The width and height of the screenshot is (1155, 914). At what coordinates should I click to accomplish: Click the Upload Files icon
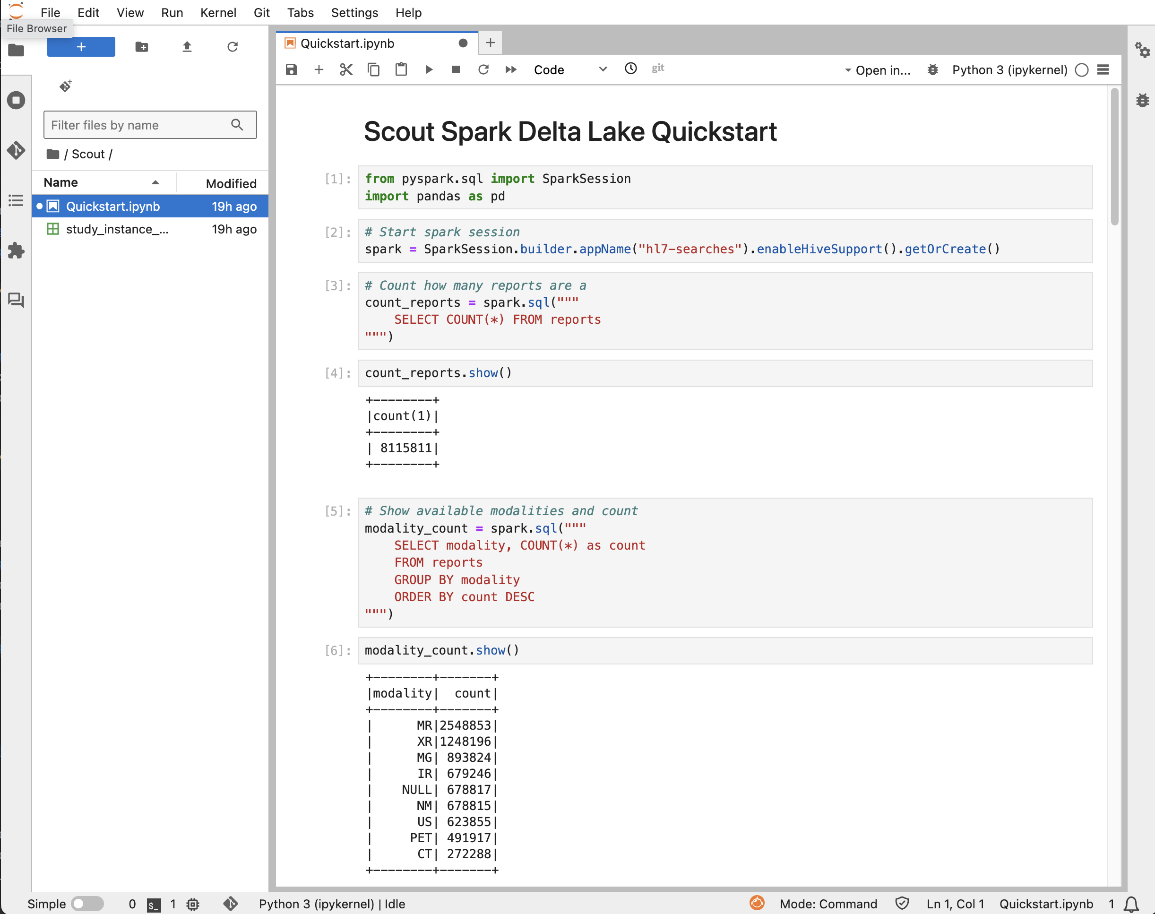(x=187, y=47)
